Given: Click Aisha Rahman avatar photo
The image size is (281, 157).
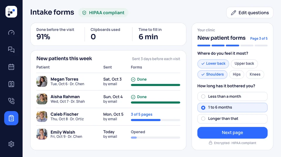Looking at the screenshot, I should click(x=42, y=99).
